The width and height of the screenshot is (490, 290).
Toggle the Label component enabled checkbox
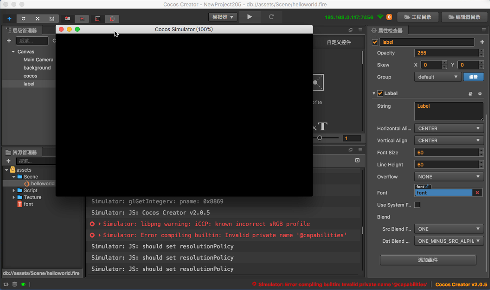(x=380, y=94)
